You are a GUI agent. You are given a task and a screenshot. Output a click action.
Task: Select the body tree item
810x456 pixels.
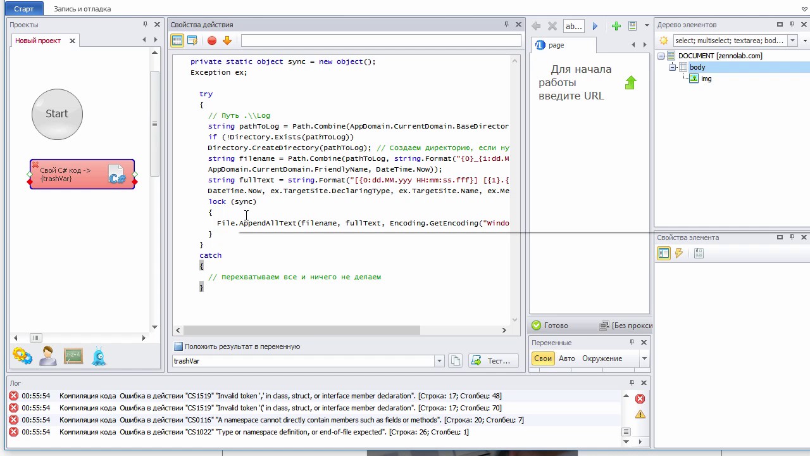click(697, 67)
